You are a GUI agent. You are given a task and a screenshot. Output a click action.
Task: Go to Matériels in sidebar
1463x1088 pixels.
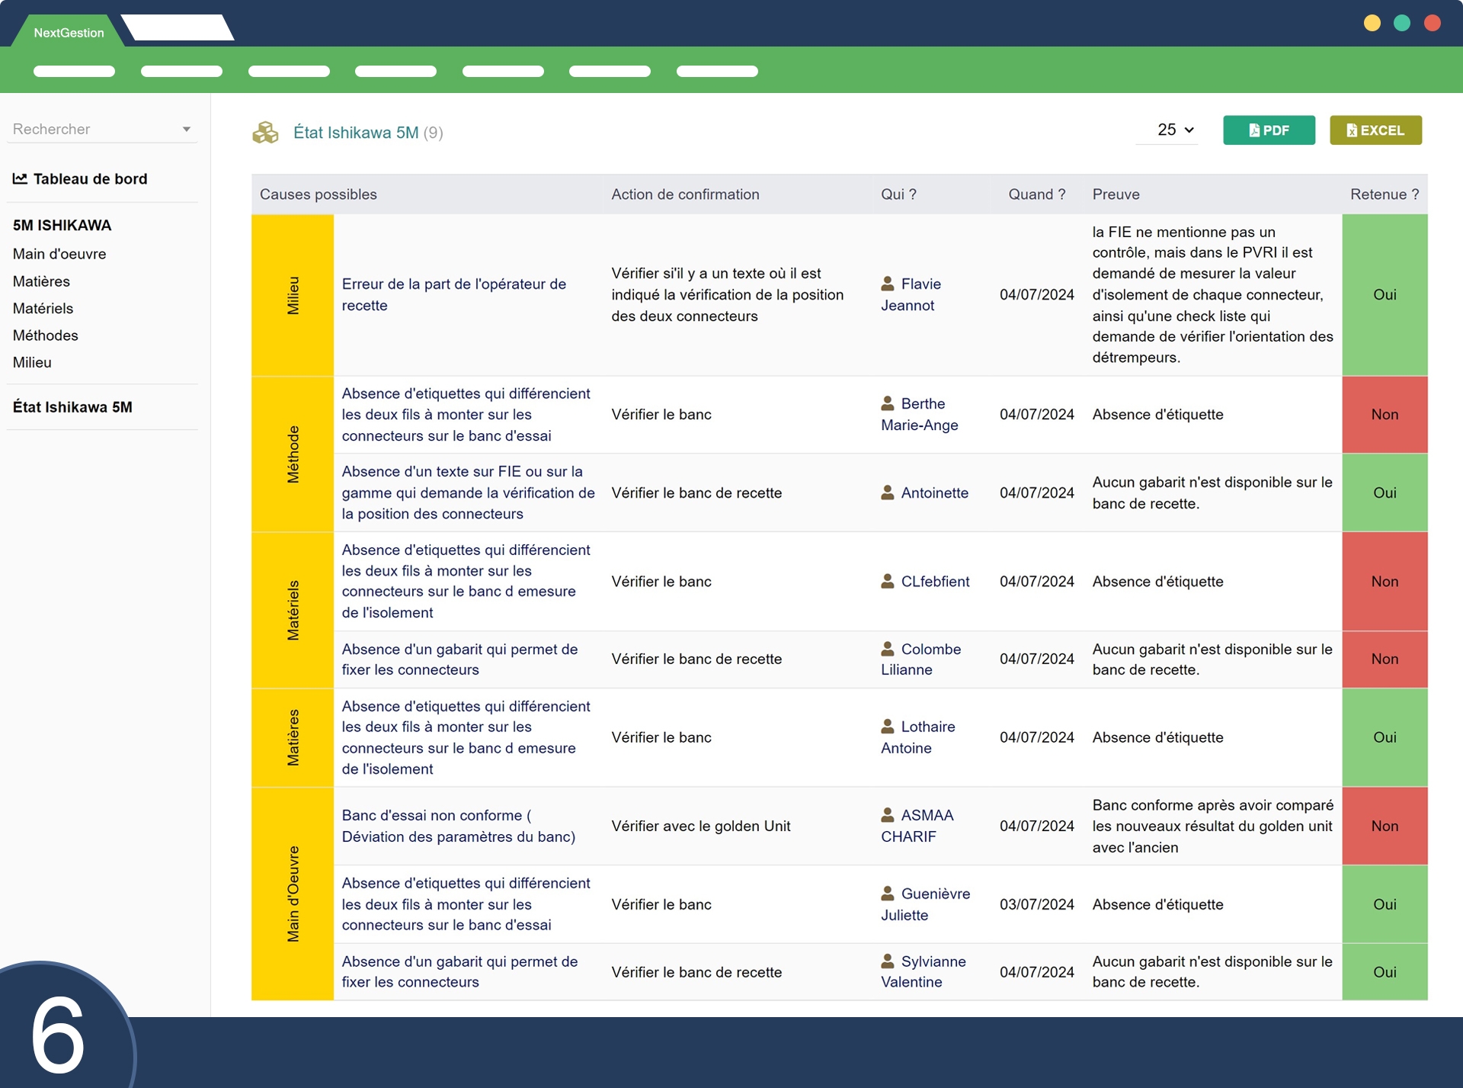[x=43, y=308]
